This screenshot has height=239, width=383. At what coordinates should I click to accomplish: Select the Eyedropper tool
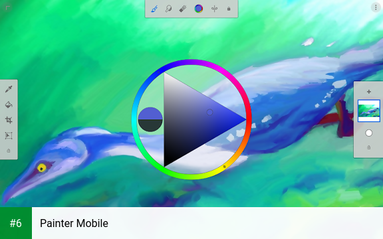point(9,89)
